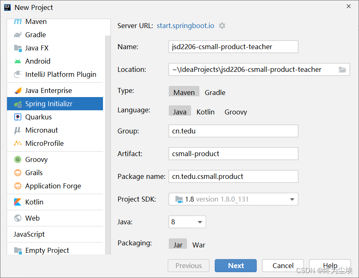This screenshot has width=359, height=278.
Task: Select Empty Project in the list
Action: (55, 250)
